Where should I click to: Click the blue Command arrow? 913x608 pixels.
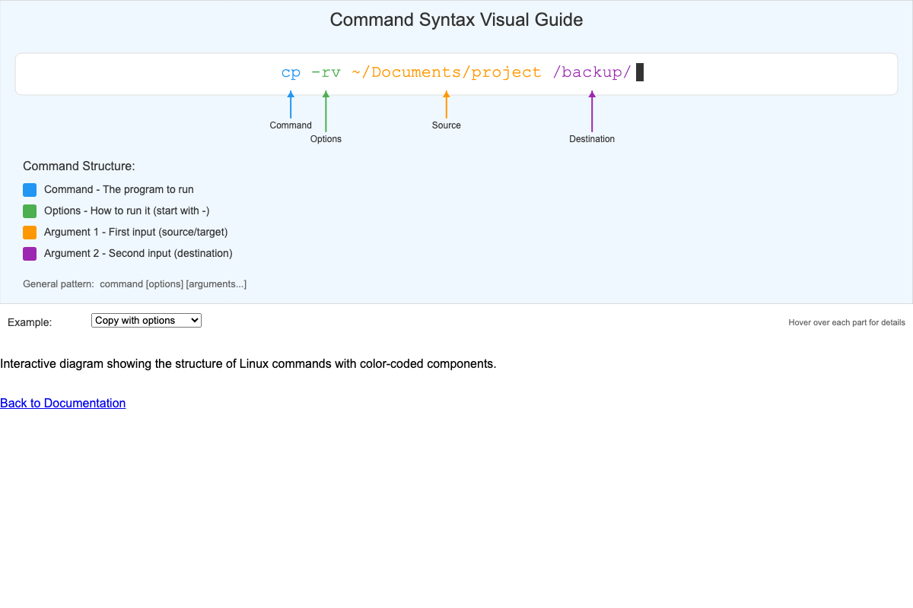(x=291, y=103)
